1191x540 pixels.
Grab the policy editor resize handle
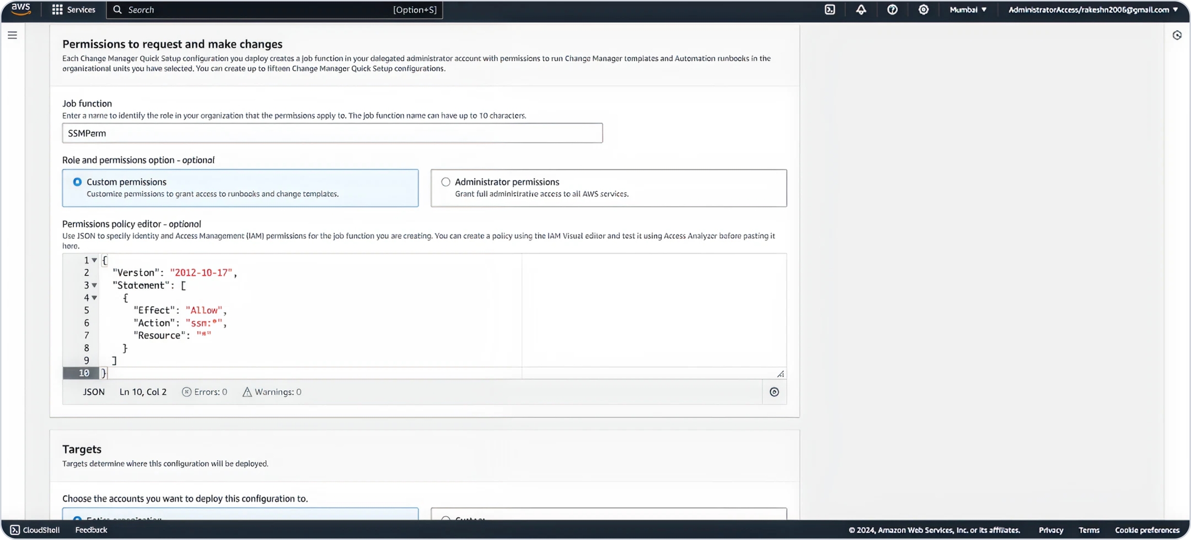tap(781, 374)
